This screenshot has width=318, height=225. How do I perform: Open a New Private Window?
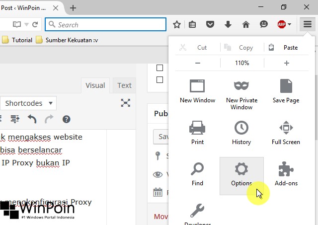241,95
